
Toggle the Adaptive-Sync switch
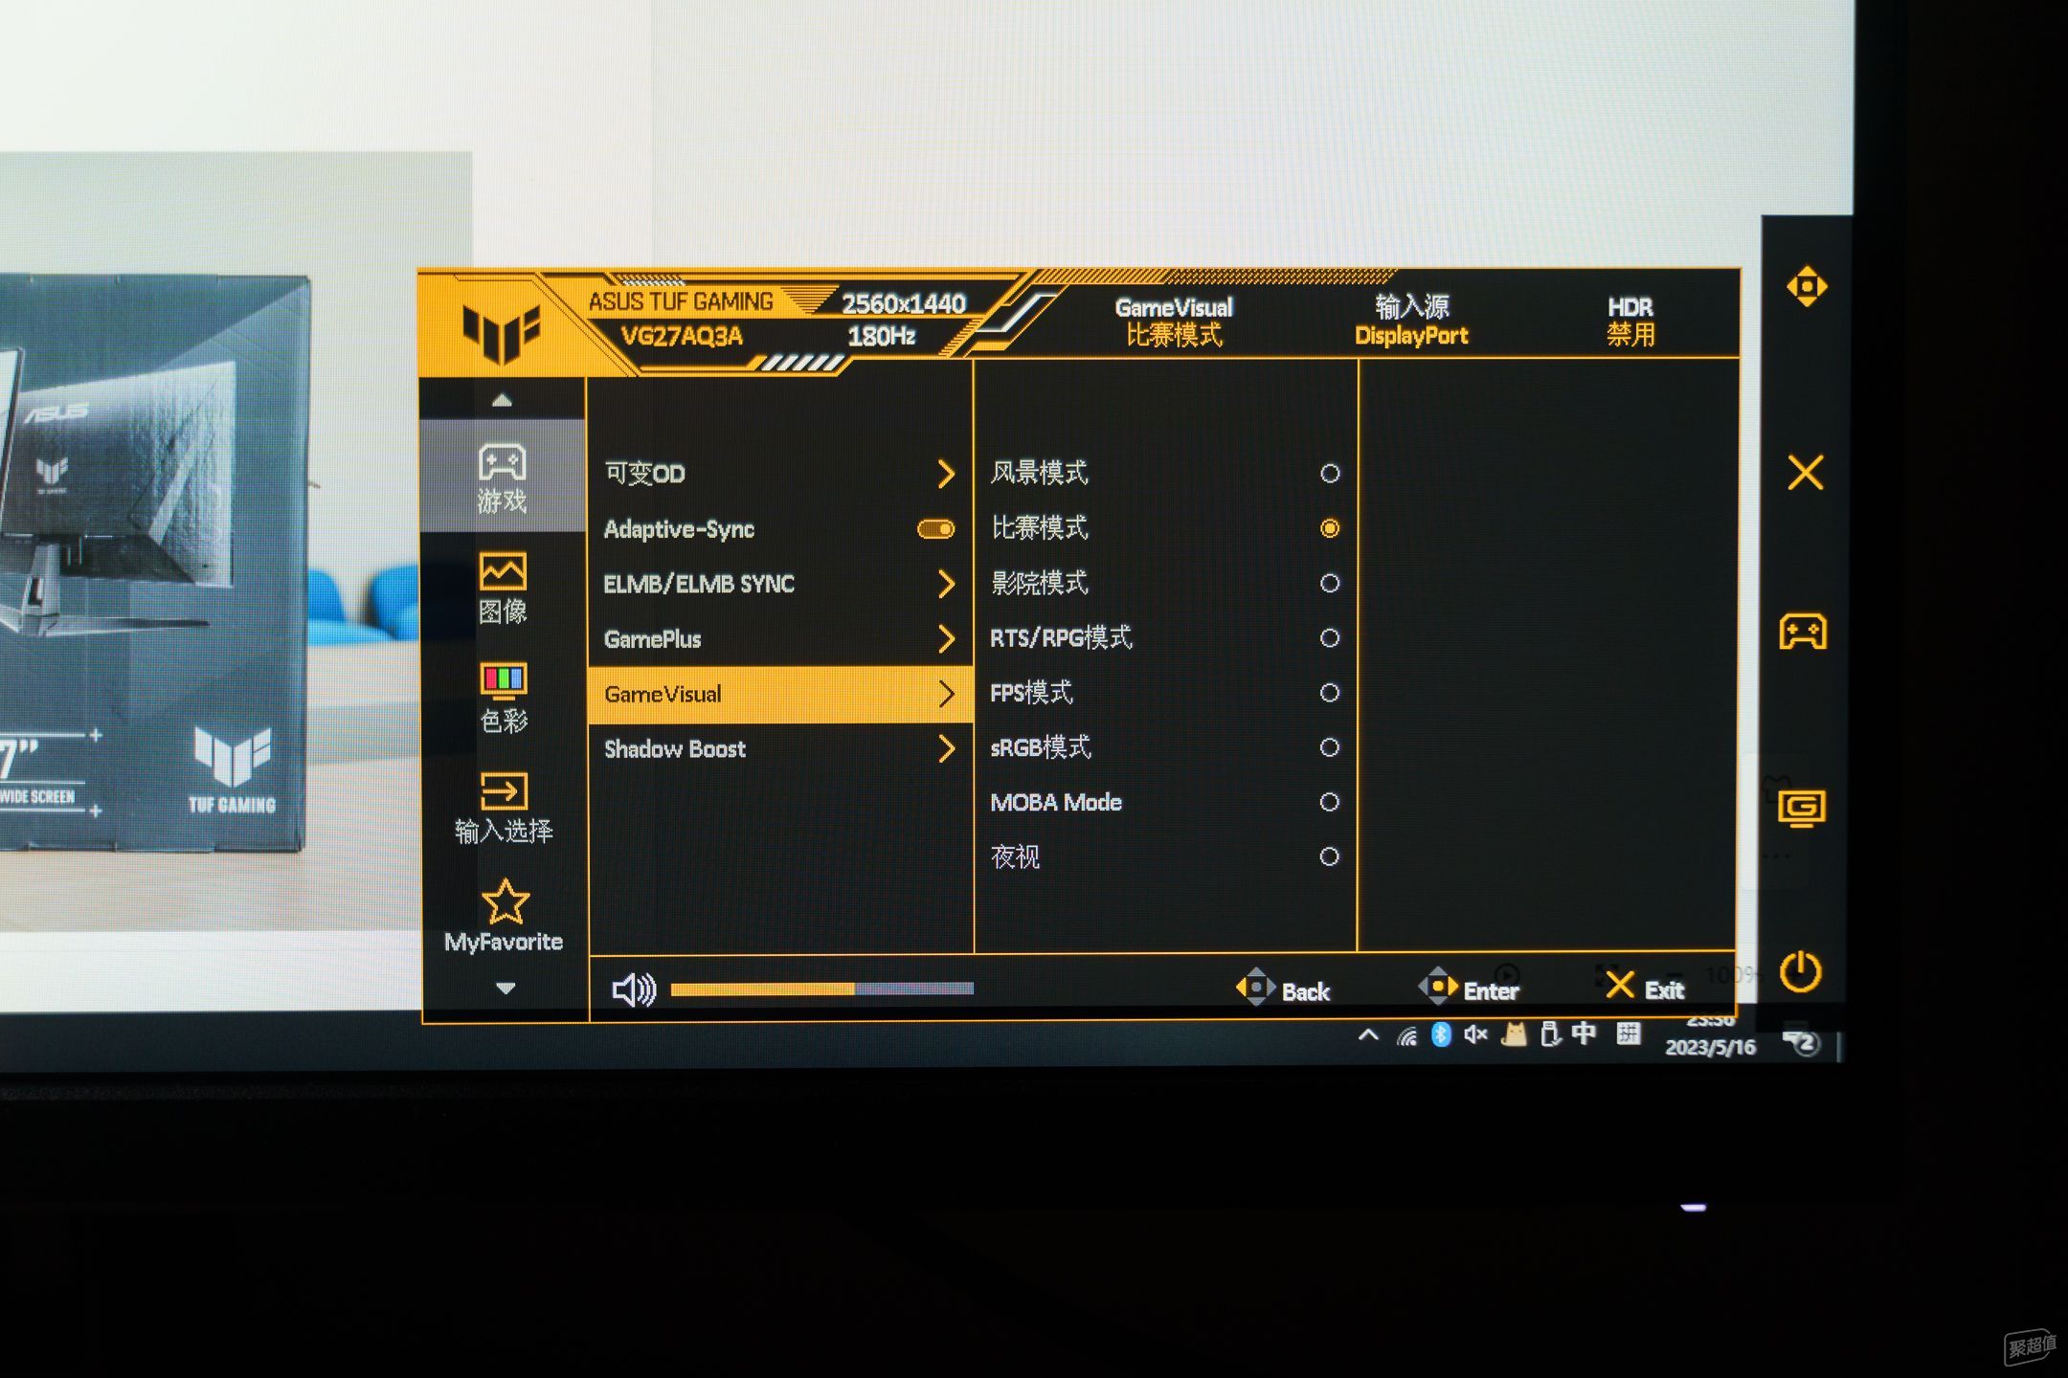[935, 529]
